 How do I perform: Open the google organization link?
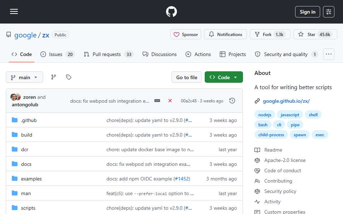[25, 35]
